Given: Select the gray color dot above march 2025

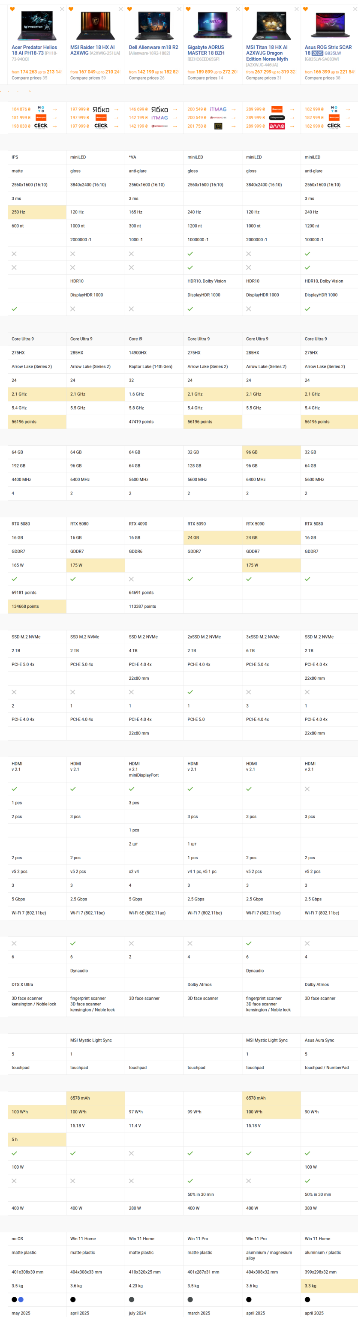Looking at the screenshot, I should coord(190,1299).
